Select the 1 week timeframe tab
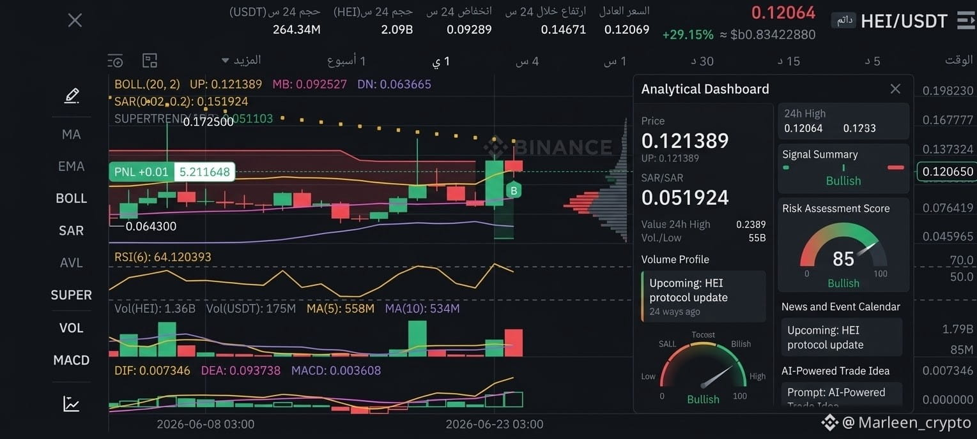 tap(347, 61)
